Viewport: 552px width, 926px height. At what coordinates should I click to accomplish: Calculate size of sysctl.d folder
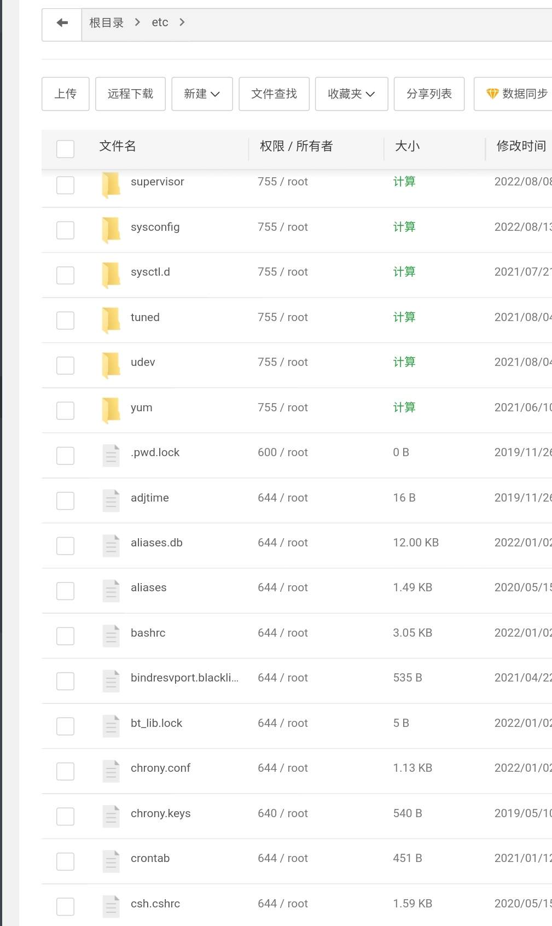click(404, 272)
